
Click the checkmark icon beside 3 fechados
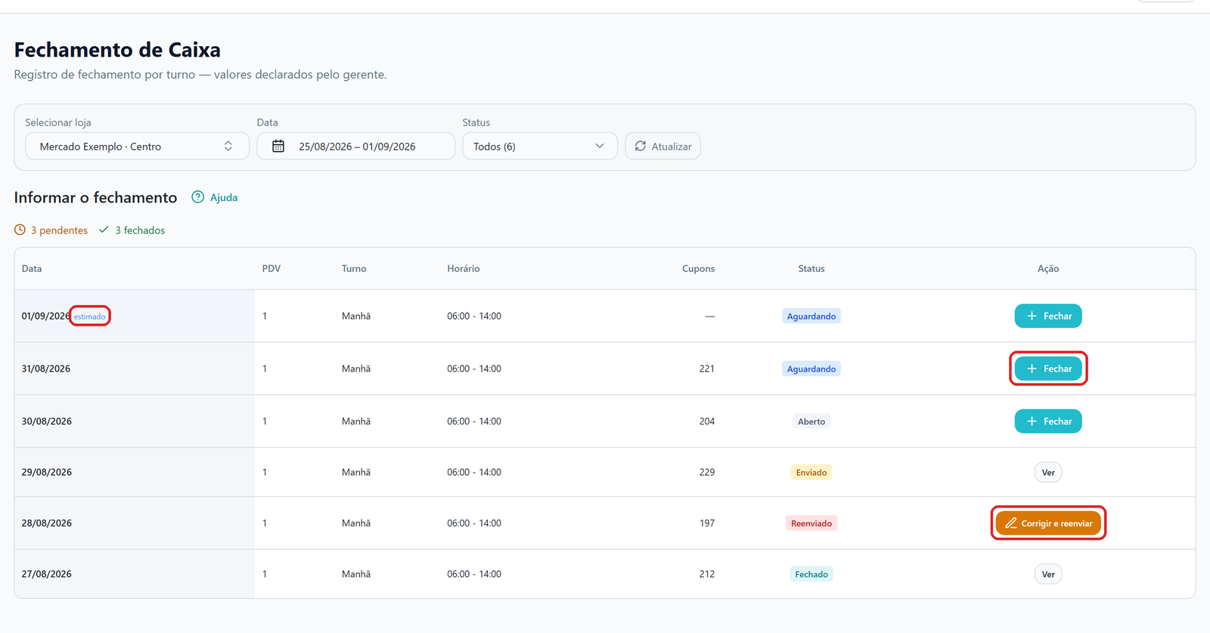[x=104, y=230]
